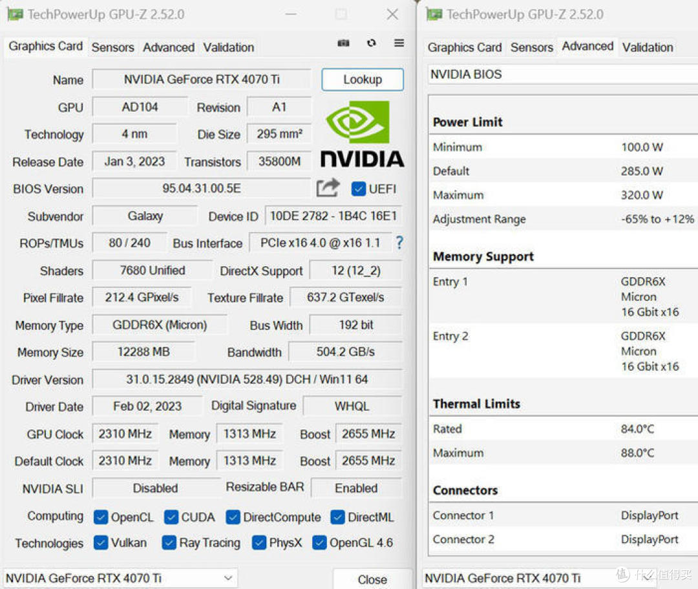Select Graphics Card tab in left window
This screenshot has width=698, height=589.
(x=45, y=46)
